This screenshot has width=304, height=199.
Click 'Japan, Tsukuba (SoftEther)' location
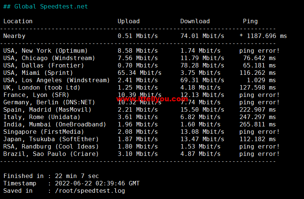click(x=51, y=139)
